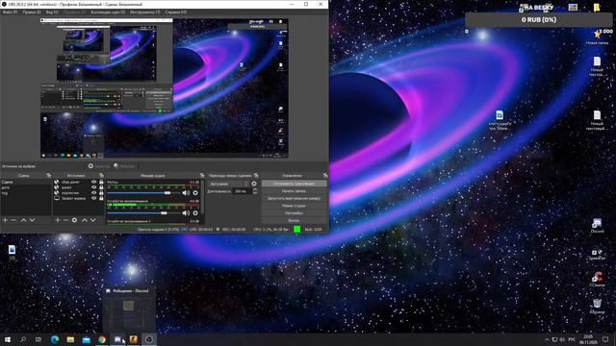Open Mic/Aux mixer settings gear

[x=195, y=192]
